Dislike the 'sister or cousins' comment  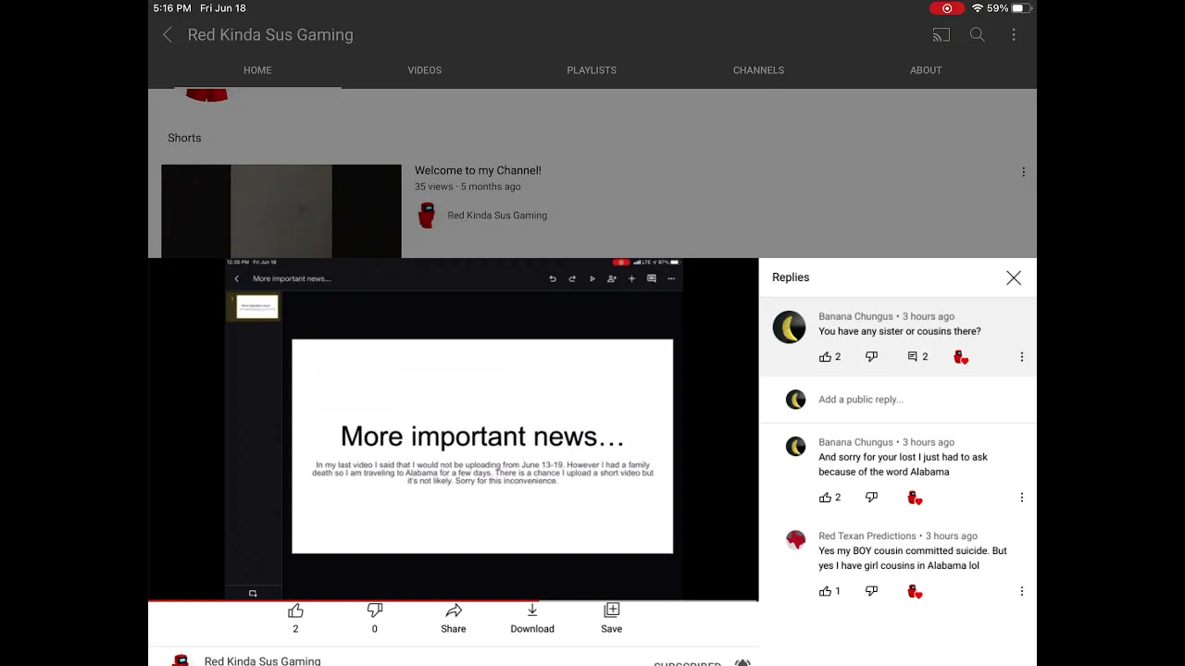(x=871, y=357)
